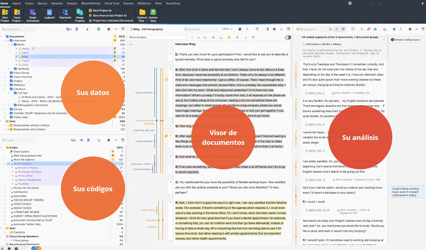Click the blue printer icon in Segments panel
The image size is (426, 250).
point(394,29)
